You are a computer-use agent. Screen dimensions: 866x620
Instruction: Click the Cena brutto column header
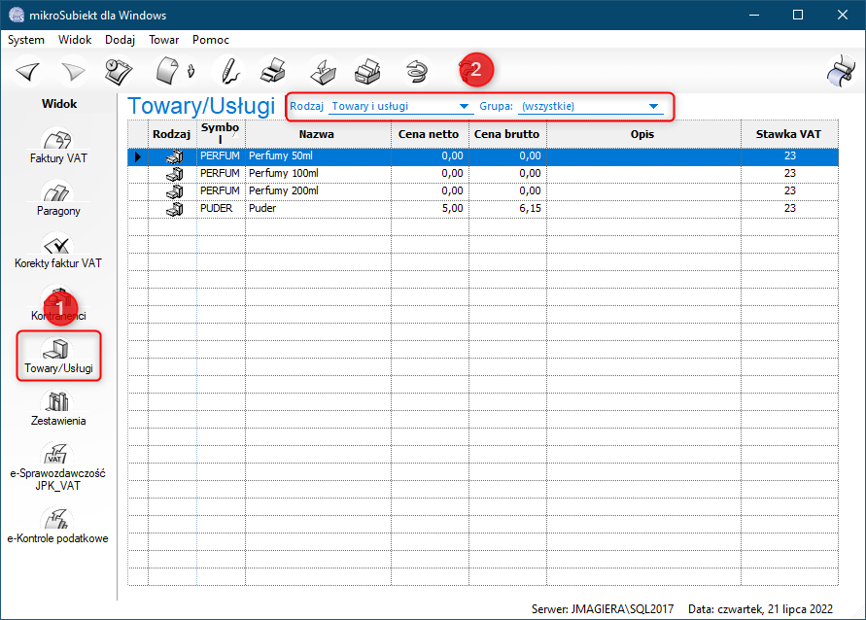pos(507,134)
